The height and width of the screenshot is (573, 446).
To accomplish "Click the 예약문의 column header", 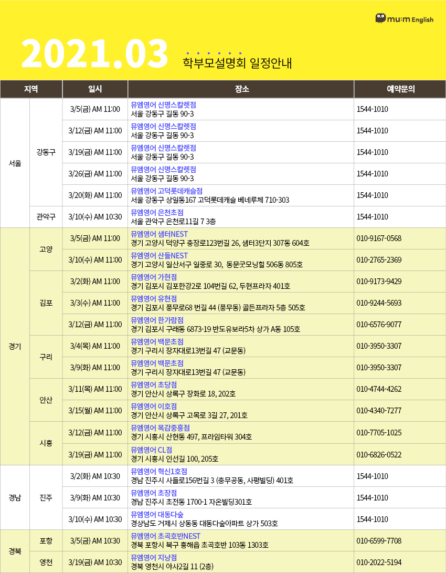I will 400,89.
